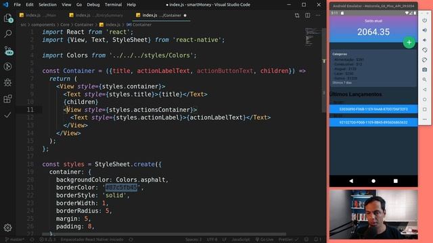The width and height of the screenshot is (433, 243).
Task: Tap the green plus floating button in the app
Action: pyautogui.click(x=409, y=43)
